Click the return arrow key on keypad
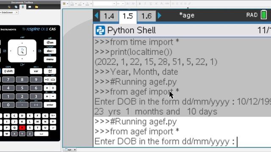271x152 pixels. tap(53, 128)
